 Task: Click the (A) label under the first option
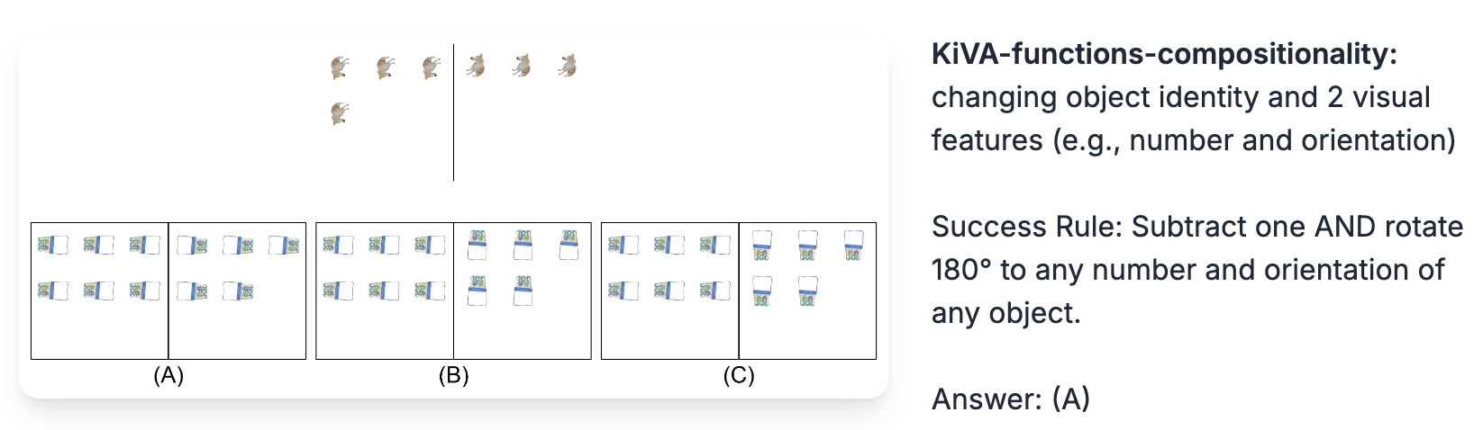click(x=168, y=375)
